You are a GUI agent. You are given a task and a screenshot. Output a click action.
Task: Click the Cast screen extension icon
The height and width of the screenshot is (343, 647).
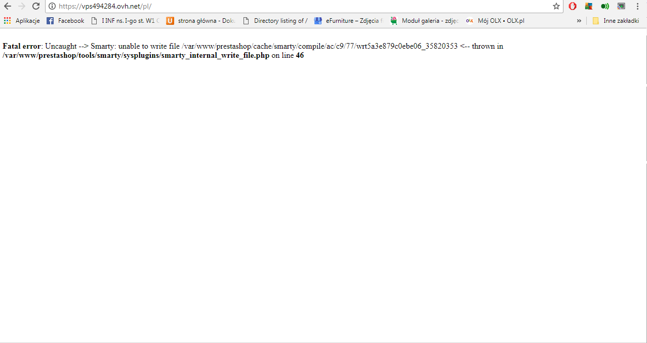(x=621, y=6)
